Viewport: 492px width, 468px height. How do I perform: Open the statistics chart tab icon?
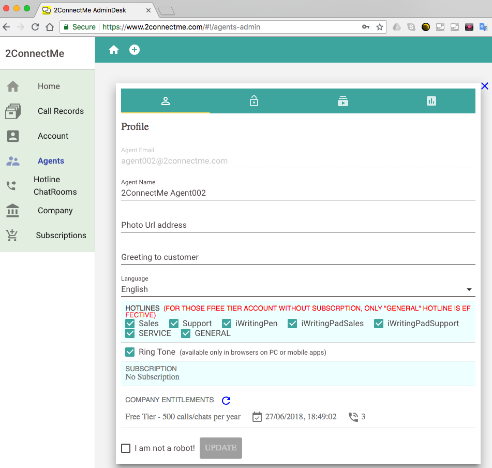pyautogui.click(x=431, y=101)
